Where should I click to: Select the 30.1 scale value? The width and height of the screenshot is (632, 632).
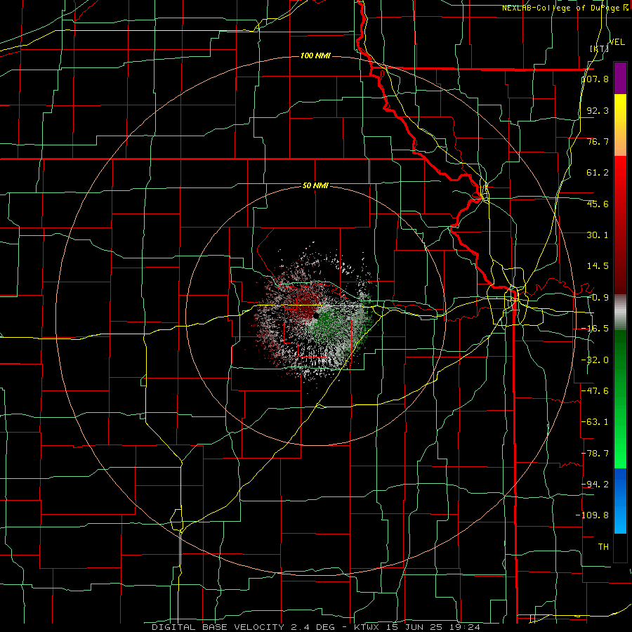pyautogui.click(x=598, y=235)
